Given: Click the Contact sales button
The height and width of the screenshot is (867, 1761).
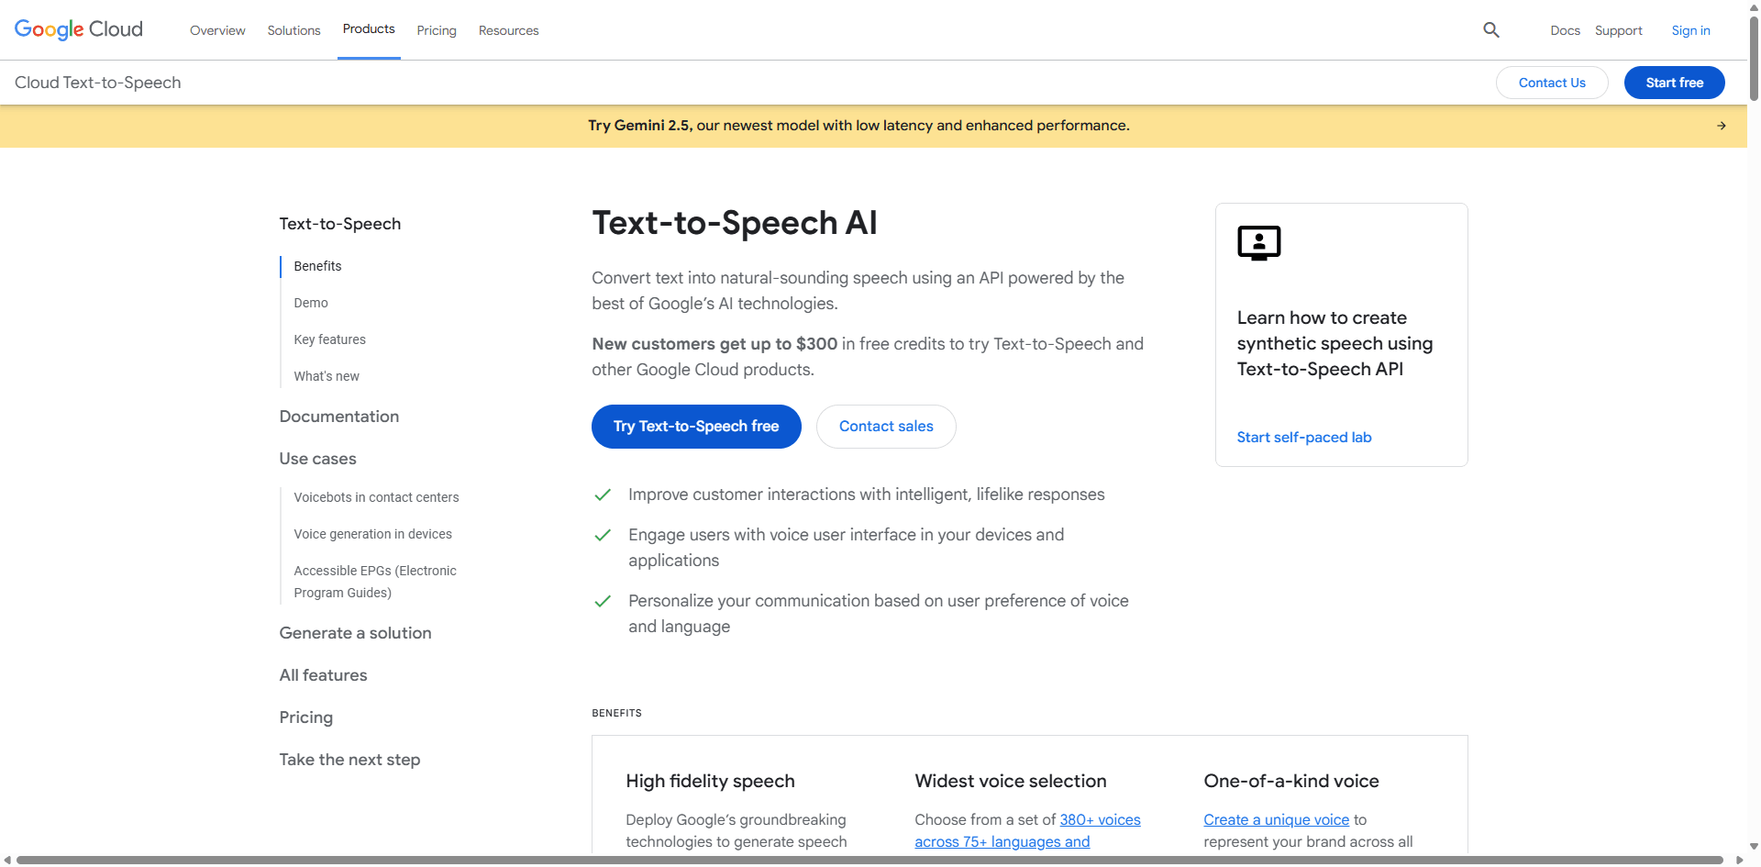Looking at the screenshot, I should [886, 427].
